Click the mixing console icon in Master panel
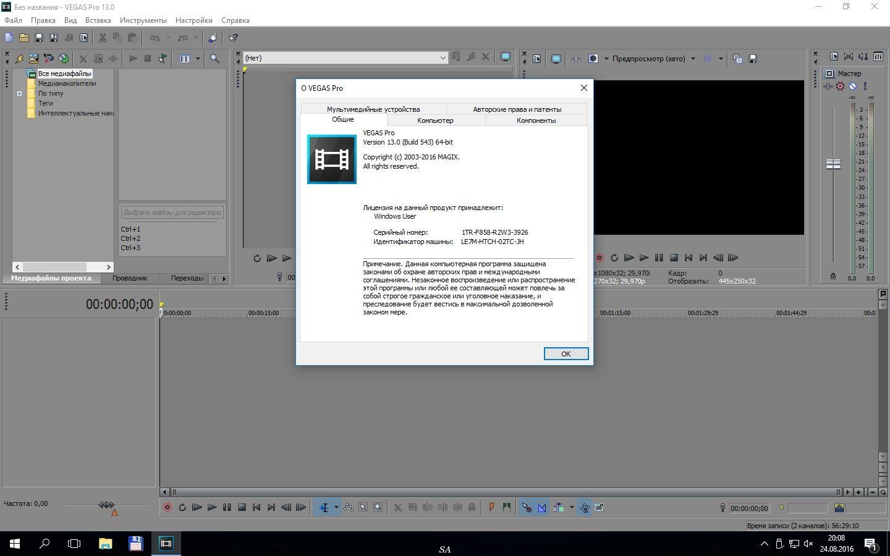The height and width of the screenshot is (556, 890). (x=878, y=56)
